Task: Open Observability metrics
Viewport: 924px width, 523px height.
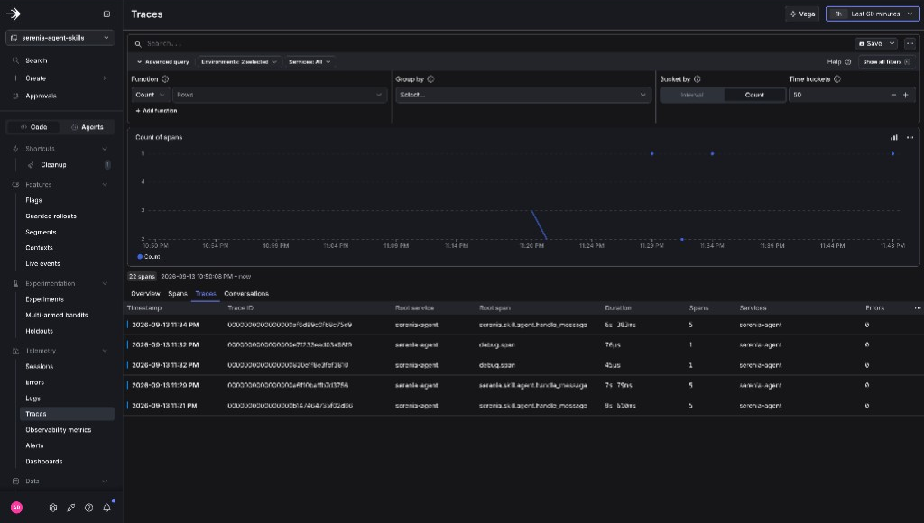Action: click(x=59, y=430)
